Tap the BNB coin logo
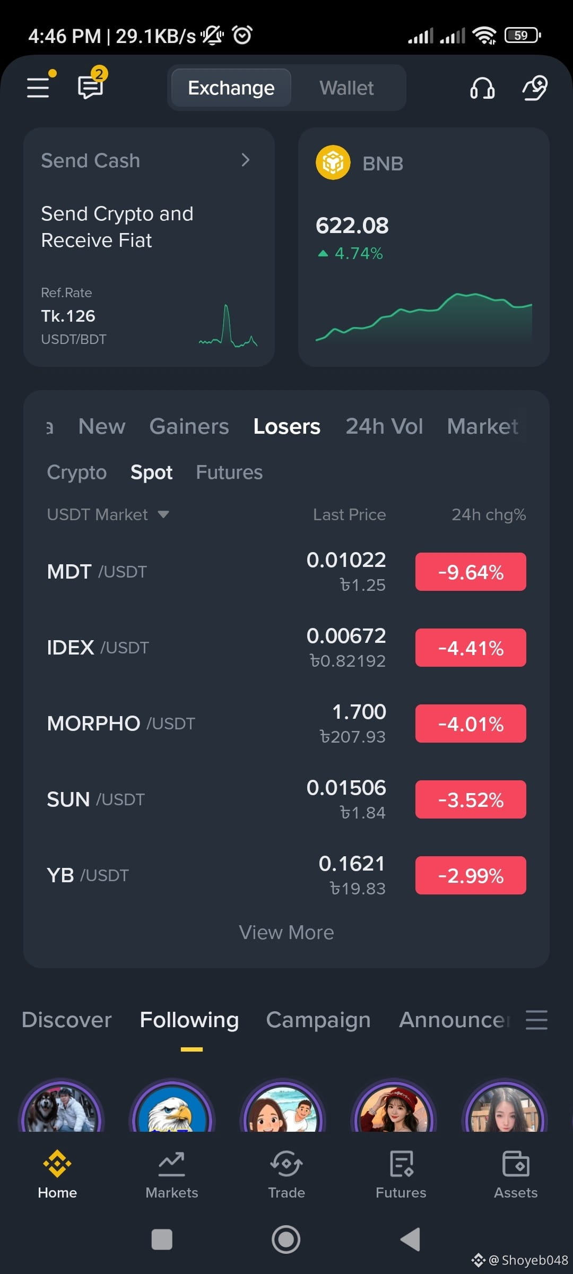The image size is (573, 1274). [333, 162]
